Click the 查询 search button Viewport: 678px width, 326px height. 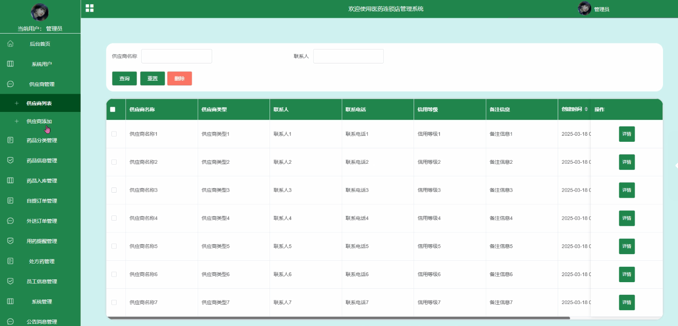point(125,78)
